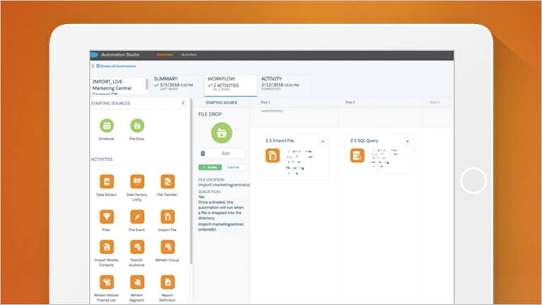Select the Publish Audience activity icon
Viewport: 542px width, 305px height.
pos(137,247)
